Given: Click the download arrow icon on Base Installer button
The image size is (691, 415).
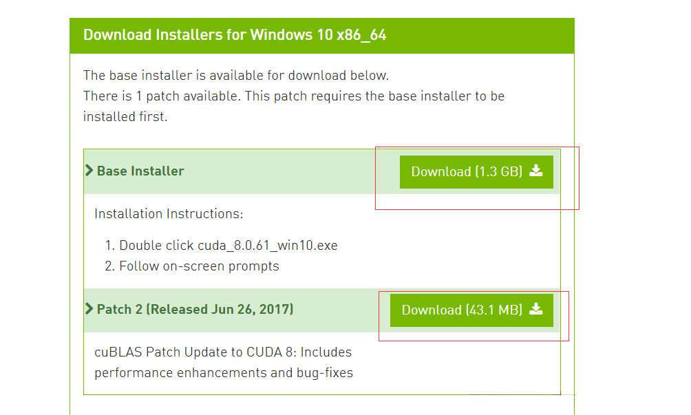Looking at the screenshot, I should 536,171.
